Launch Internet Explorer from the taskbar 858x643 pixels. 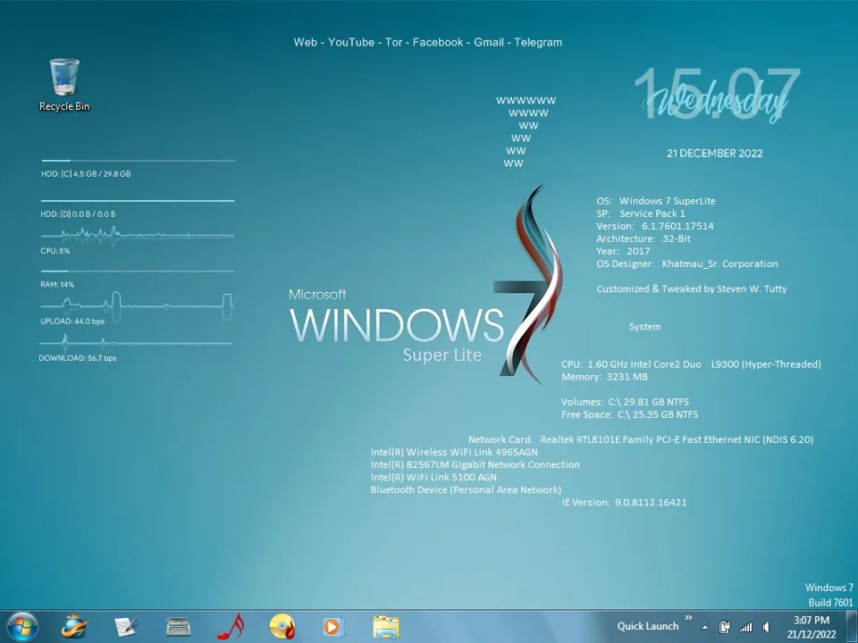pyautogui.click(x=74, y=627)
